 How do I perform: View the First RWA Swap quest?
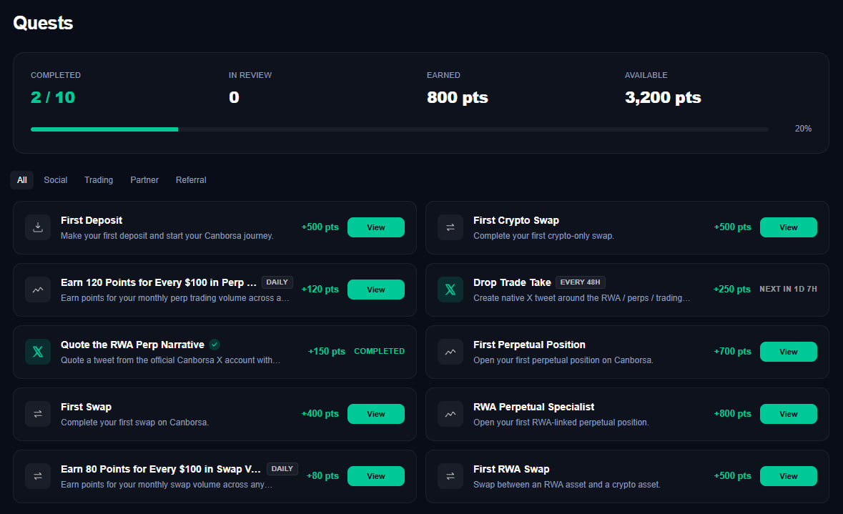(788, 476)
